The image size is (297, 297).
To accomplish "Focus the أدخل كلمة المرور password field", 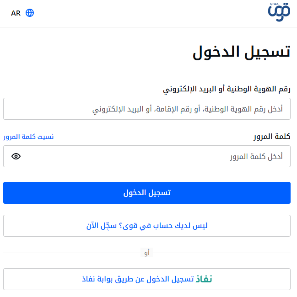I will tap(147, 156).
